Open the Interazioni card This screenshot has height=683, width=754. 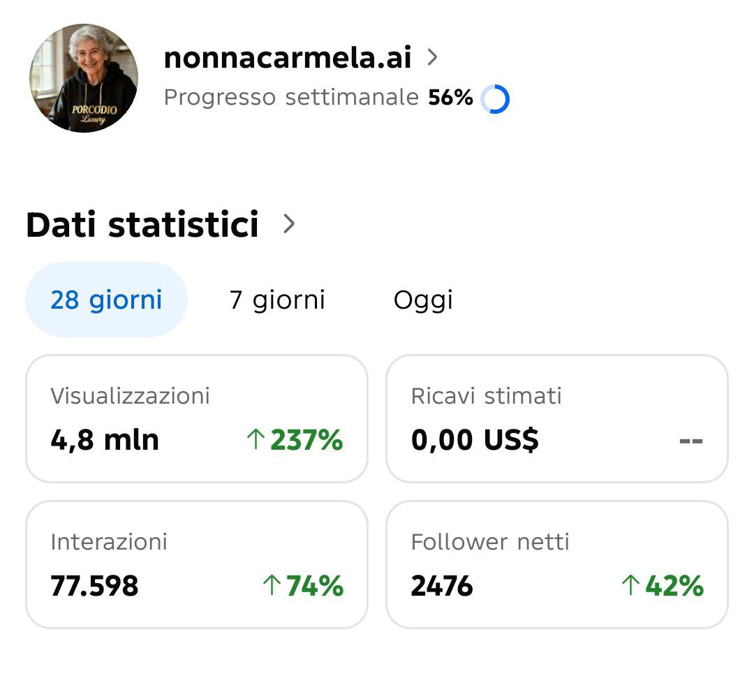pyautogui.click(x=197, y=564)
